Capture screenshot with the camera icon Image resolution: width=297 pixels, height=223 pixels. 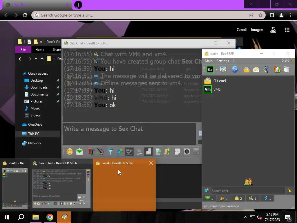click(187, 152)
